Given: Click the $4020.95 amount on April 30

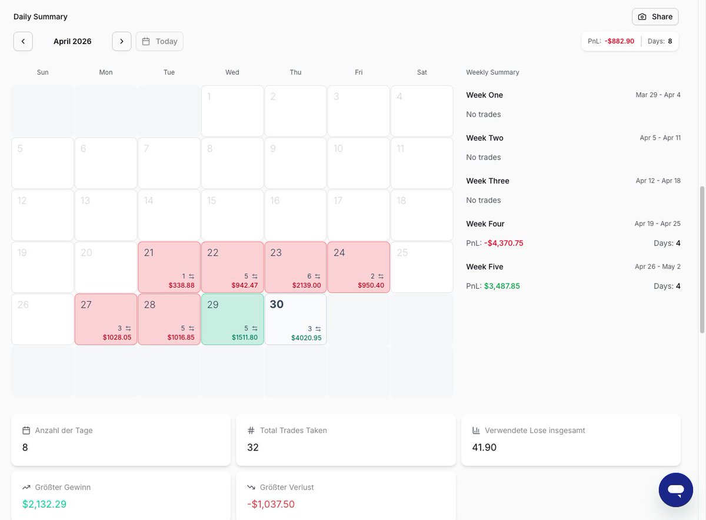Looking at the screenshot, I should coord(307,338).
